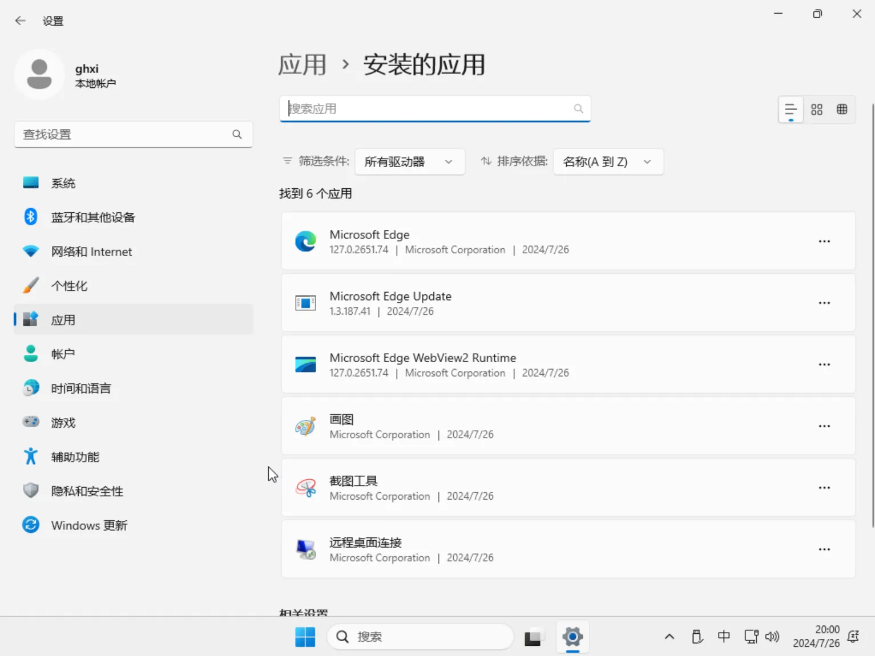Click the 画图 Paint app icon
The height and width of the screenshot is (656, 875).
pos(305,426)
